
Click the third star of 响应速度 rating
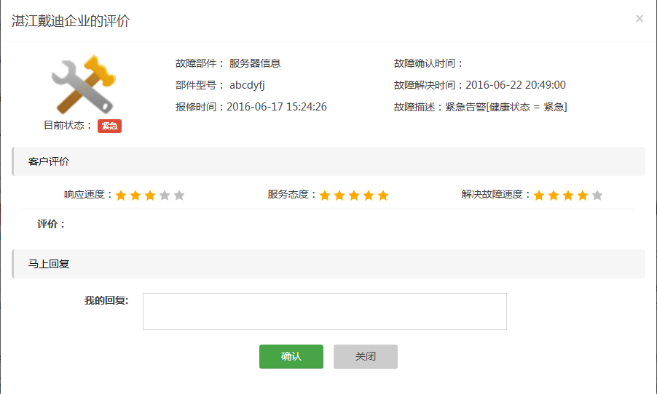tap(150, 196)
